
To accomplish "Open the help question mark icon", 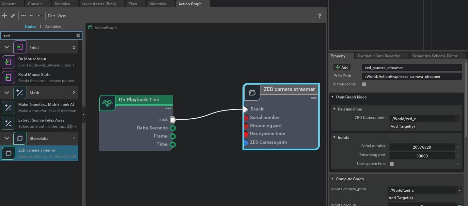I will point(320,16).
